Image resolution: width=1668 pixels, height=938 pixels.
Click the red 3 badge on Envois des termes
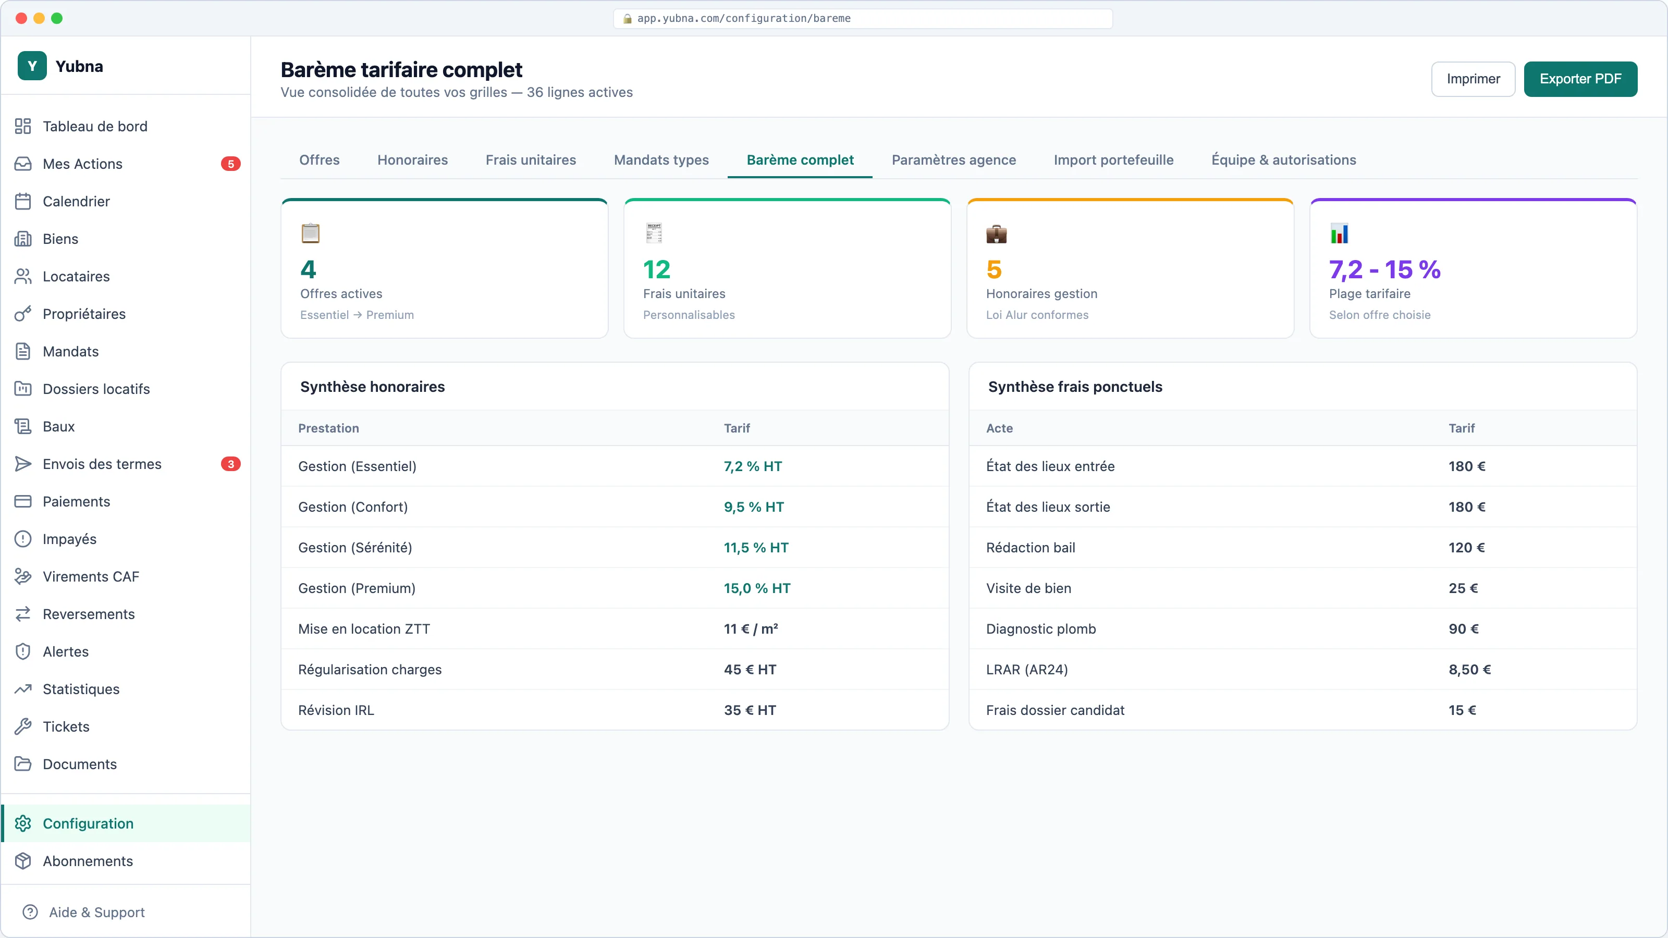pyautogui.click(x=230, y=464)
